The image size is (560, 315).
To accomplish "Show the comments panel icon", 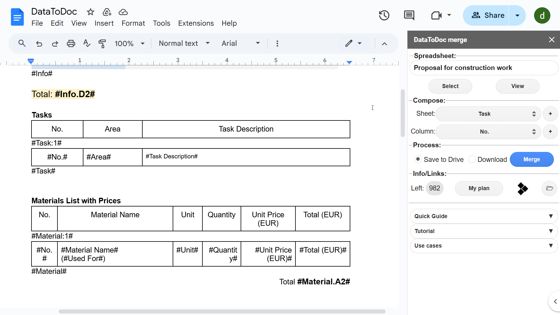I will click(409, 15).
